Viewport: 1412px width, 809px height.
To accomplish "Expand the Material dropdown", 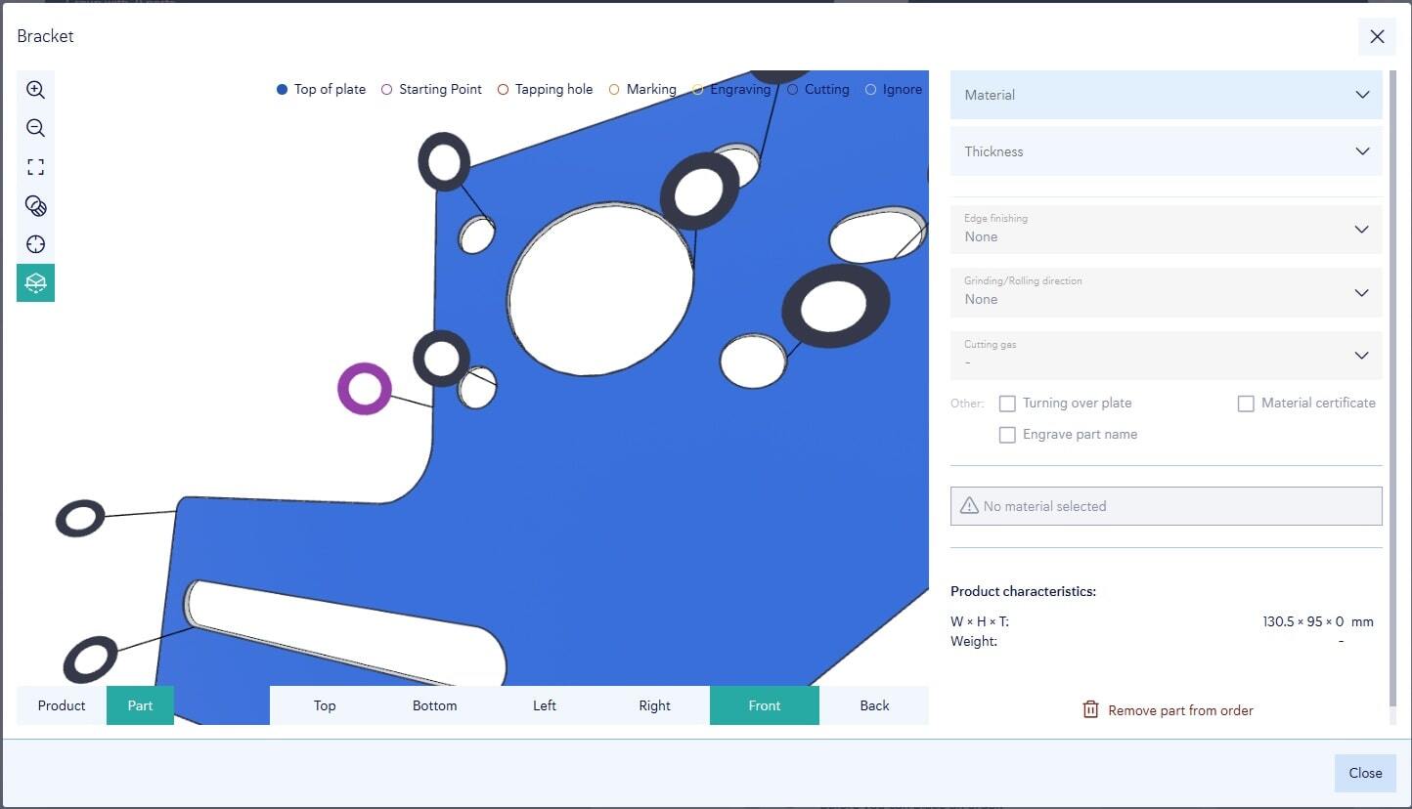I will pos(1166,95).
